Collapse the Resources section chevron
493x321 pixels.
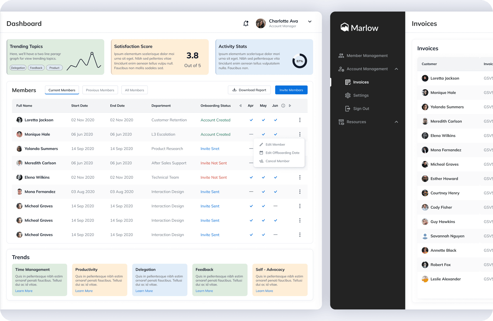pos(396,122)
